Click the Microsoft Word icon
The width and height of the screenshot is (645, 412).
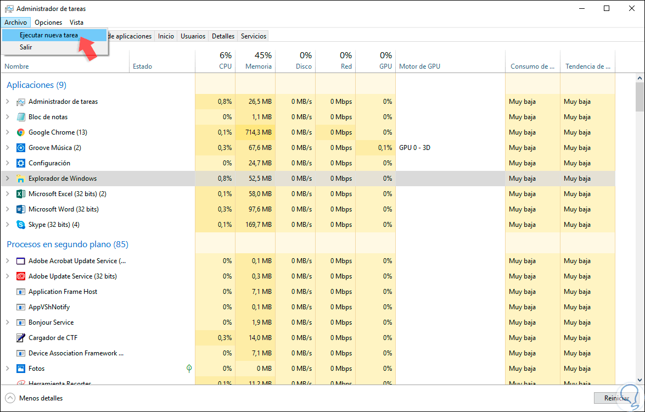coord(21,209)
